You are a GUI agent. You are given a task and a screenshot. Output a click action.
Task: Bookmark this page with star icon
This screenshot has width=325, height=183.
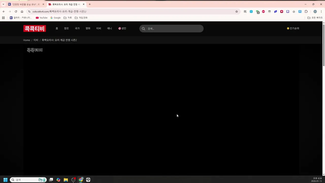pyautogui.click(x=237, y=11)
